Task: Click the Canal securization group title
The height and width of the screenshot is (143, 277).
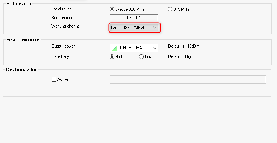Action: 22,70
